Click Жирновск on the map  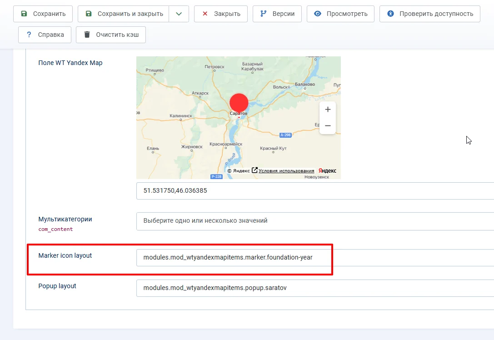coord(191,146)
